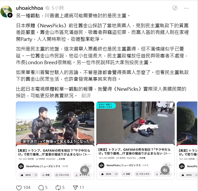Viewport: 198px width, 191px height.
Task: Unmute the second video via speaker toggle
Action: (165, 170)
